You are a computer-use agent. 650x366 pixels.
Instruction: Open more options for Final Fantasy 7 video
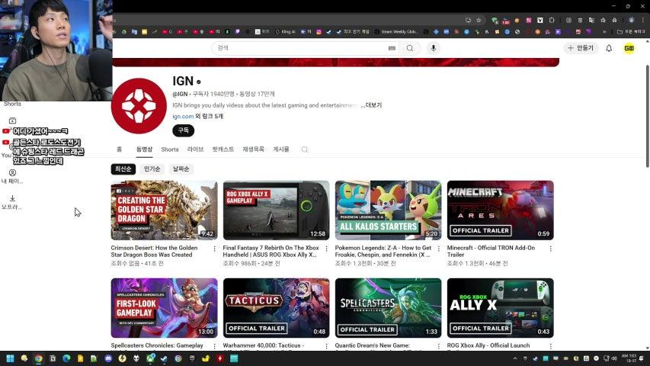coord(327,249)
